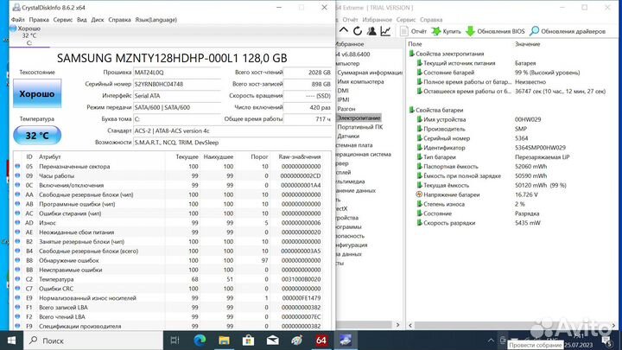The image size is (622, 350).
Task: Click the refresh icon in AIDA64 toolbar
Action: point(358,31)
